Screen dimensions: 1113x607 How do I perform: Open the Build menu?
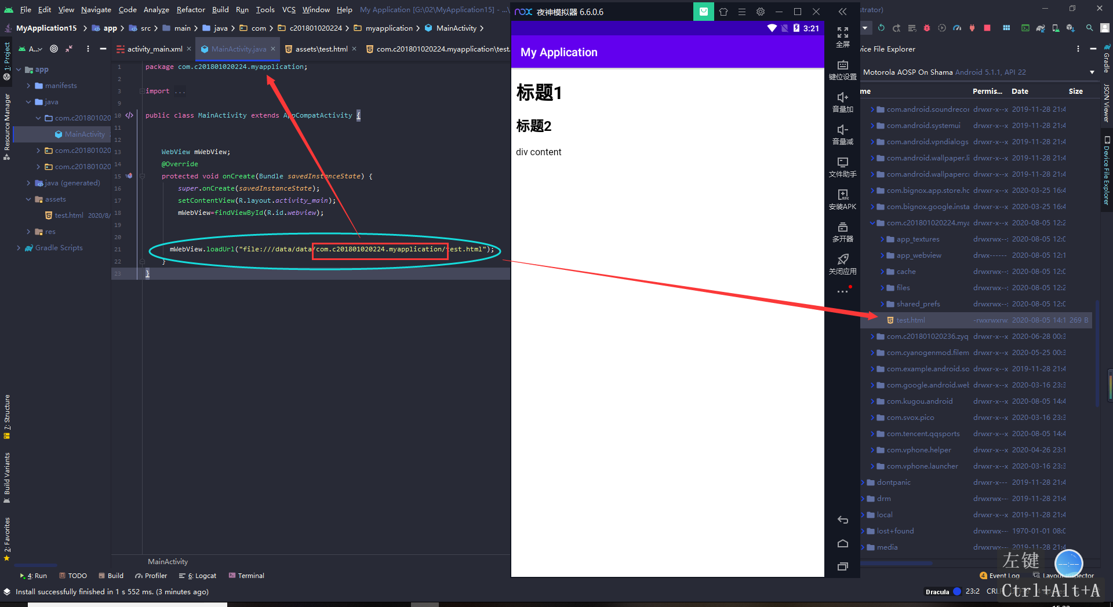(220, 9)
